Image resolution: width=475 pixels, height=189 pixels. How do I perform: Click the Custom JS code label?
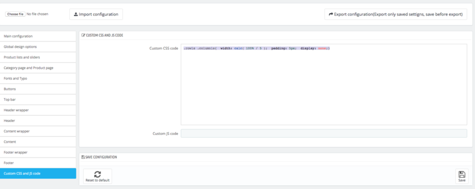point(165,133)
